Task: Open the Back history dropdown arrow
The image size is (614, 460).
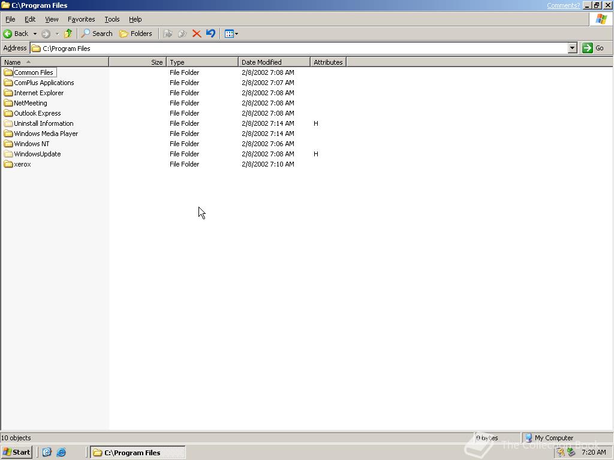Action: point(35,34)
